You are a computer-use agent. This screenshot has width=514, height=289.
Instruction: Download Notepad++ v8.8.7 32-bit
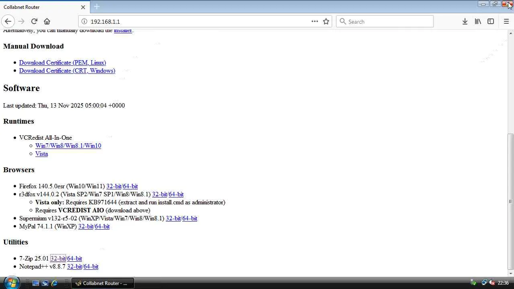(74, 267)
